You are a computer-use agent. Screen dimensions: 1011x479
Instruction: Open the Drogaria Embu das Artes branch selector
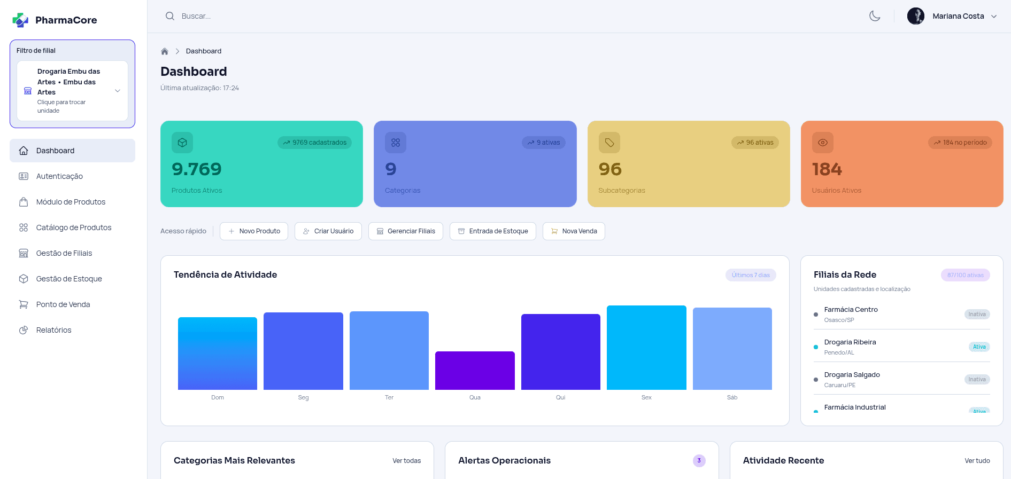click(x=72, y=91)
